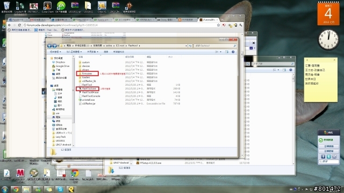Click the Twitter icon in the AVG gadget

[328, 157]
